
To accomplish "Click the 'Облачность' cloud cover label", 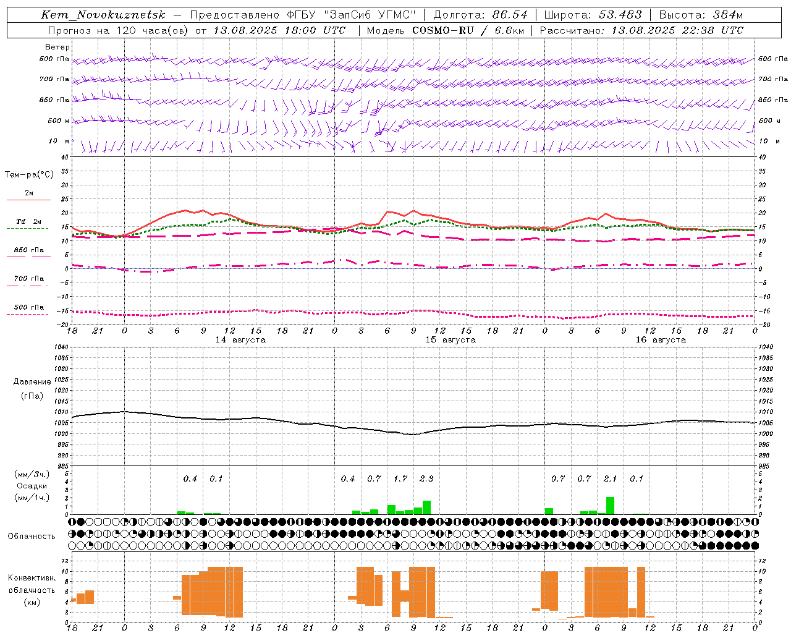I will click(x=32, y=537).
